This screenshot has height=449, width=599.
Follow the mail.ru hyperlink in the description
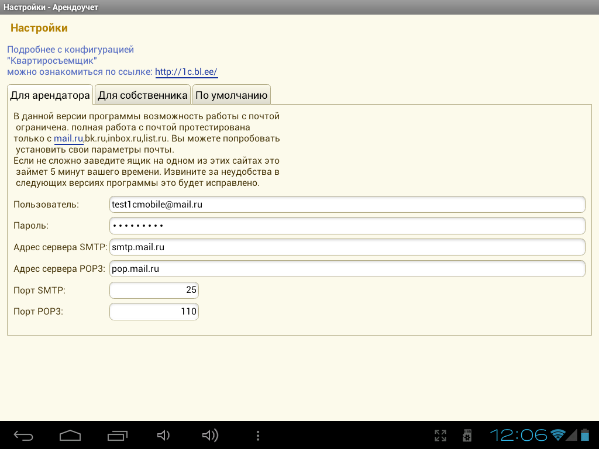click(68, 139)
